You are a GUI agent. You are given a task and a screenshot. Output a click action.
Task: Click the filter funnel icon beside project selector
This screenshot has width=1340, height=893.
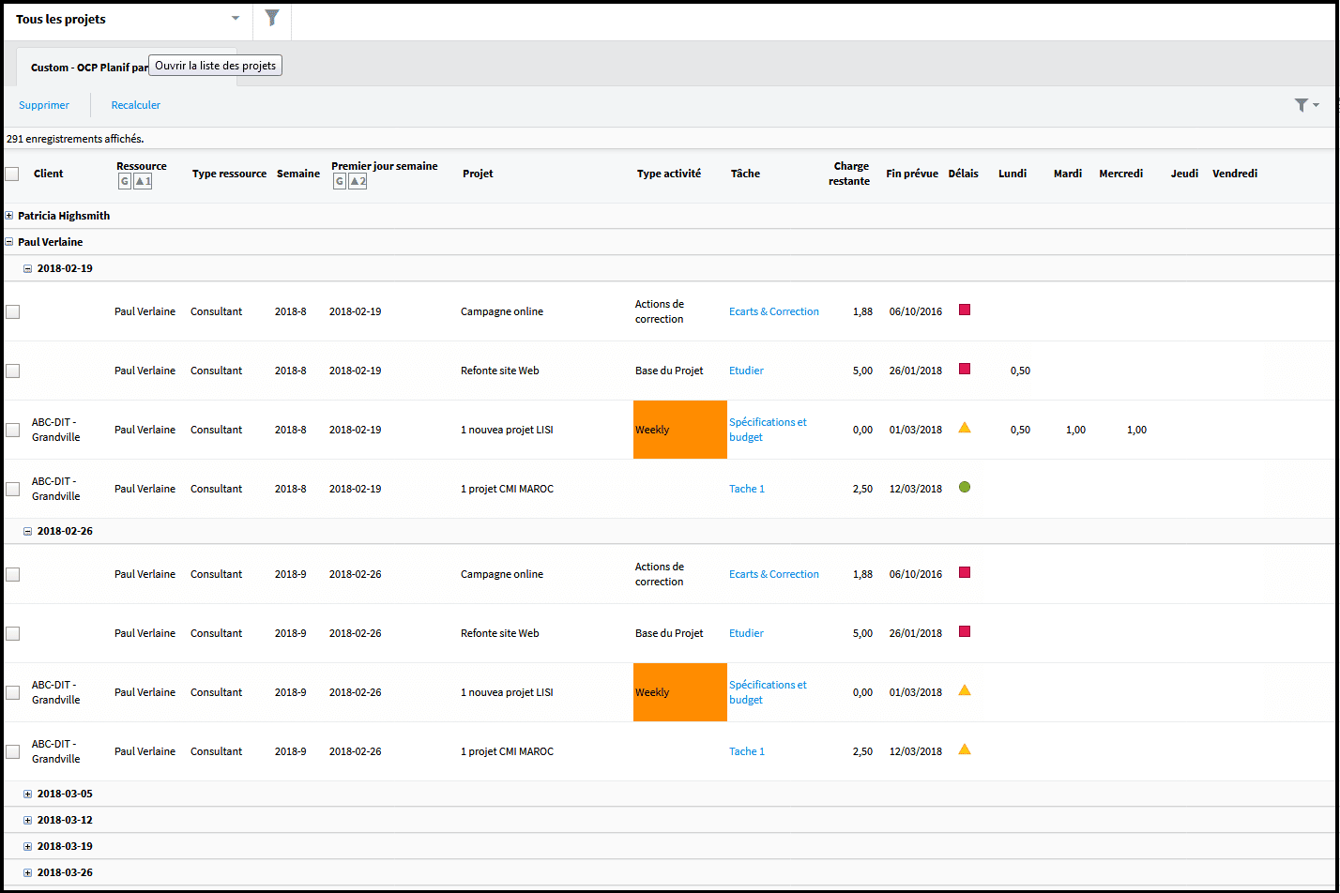coord(272,19)
